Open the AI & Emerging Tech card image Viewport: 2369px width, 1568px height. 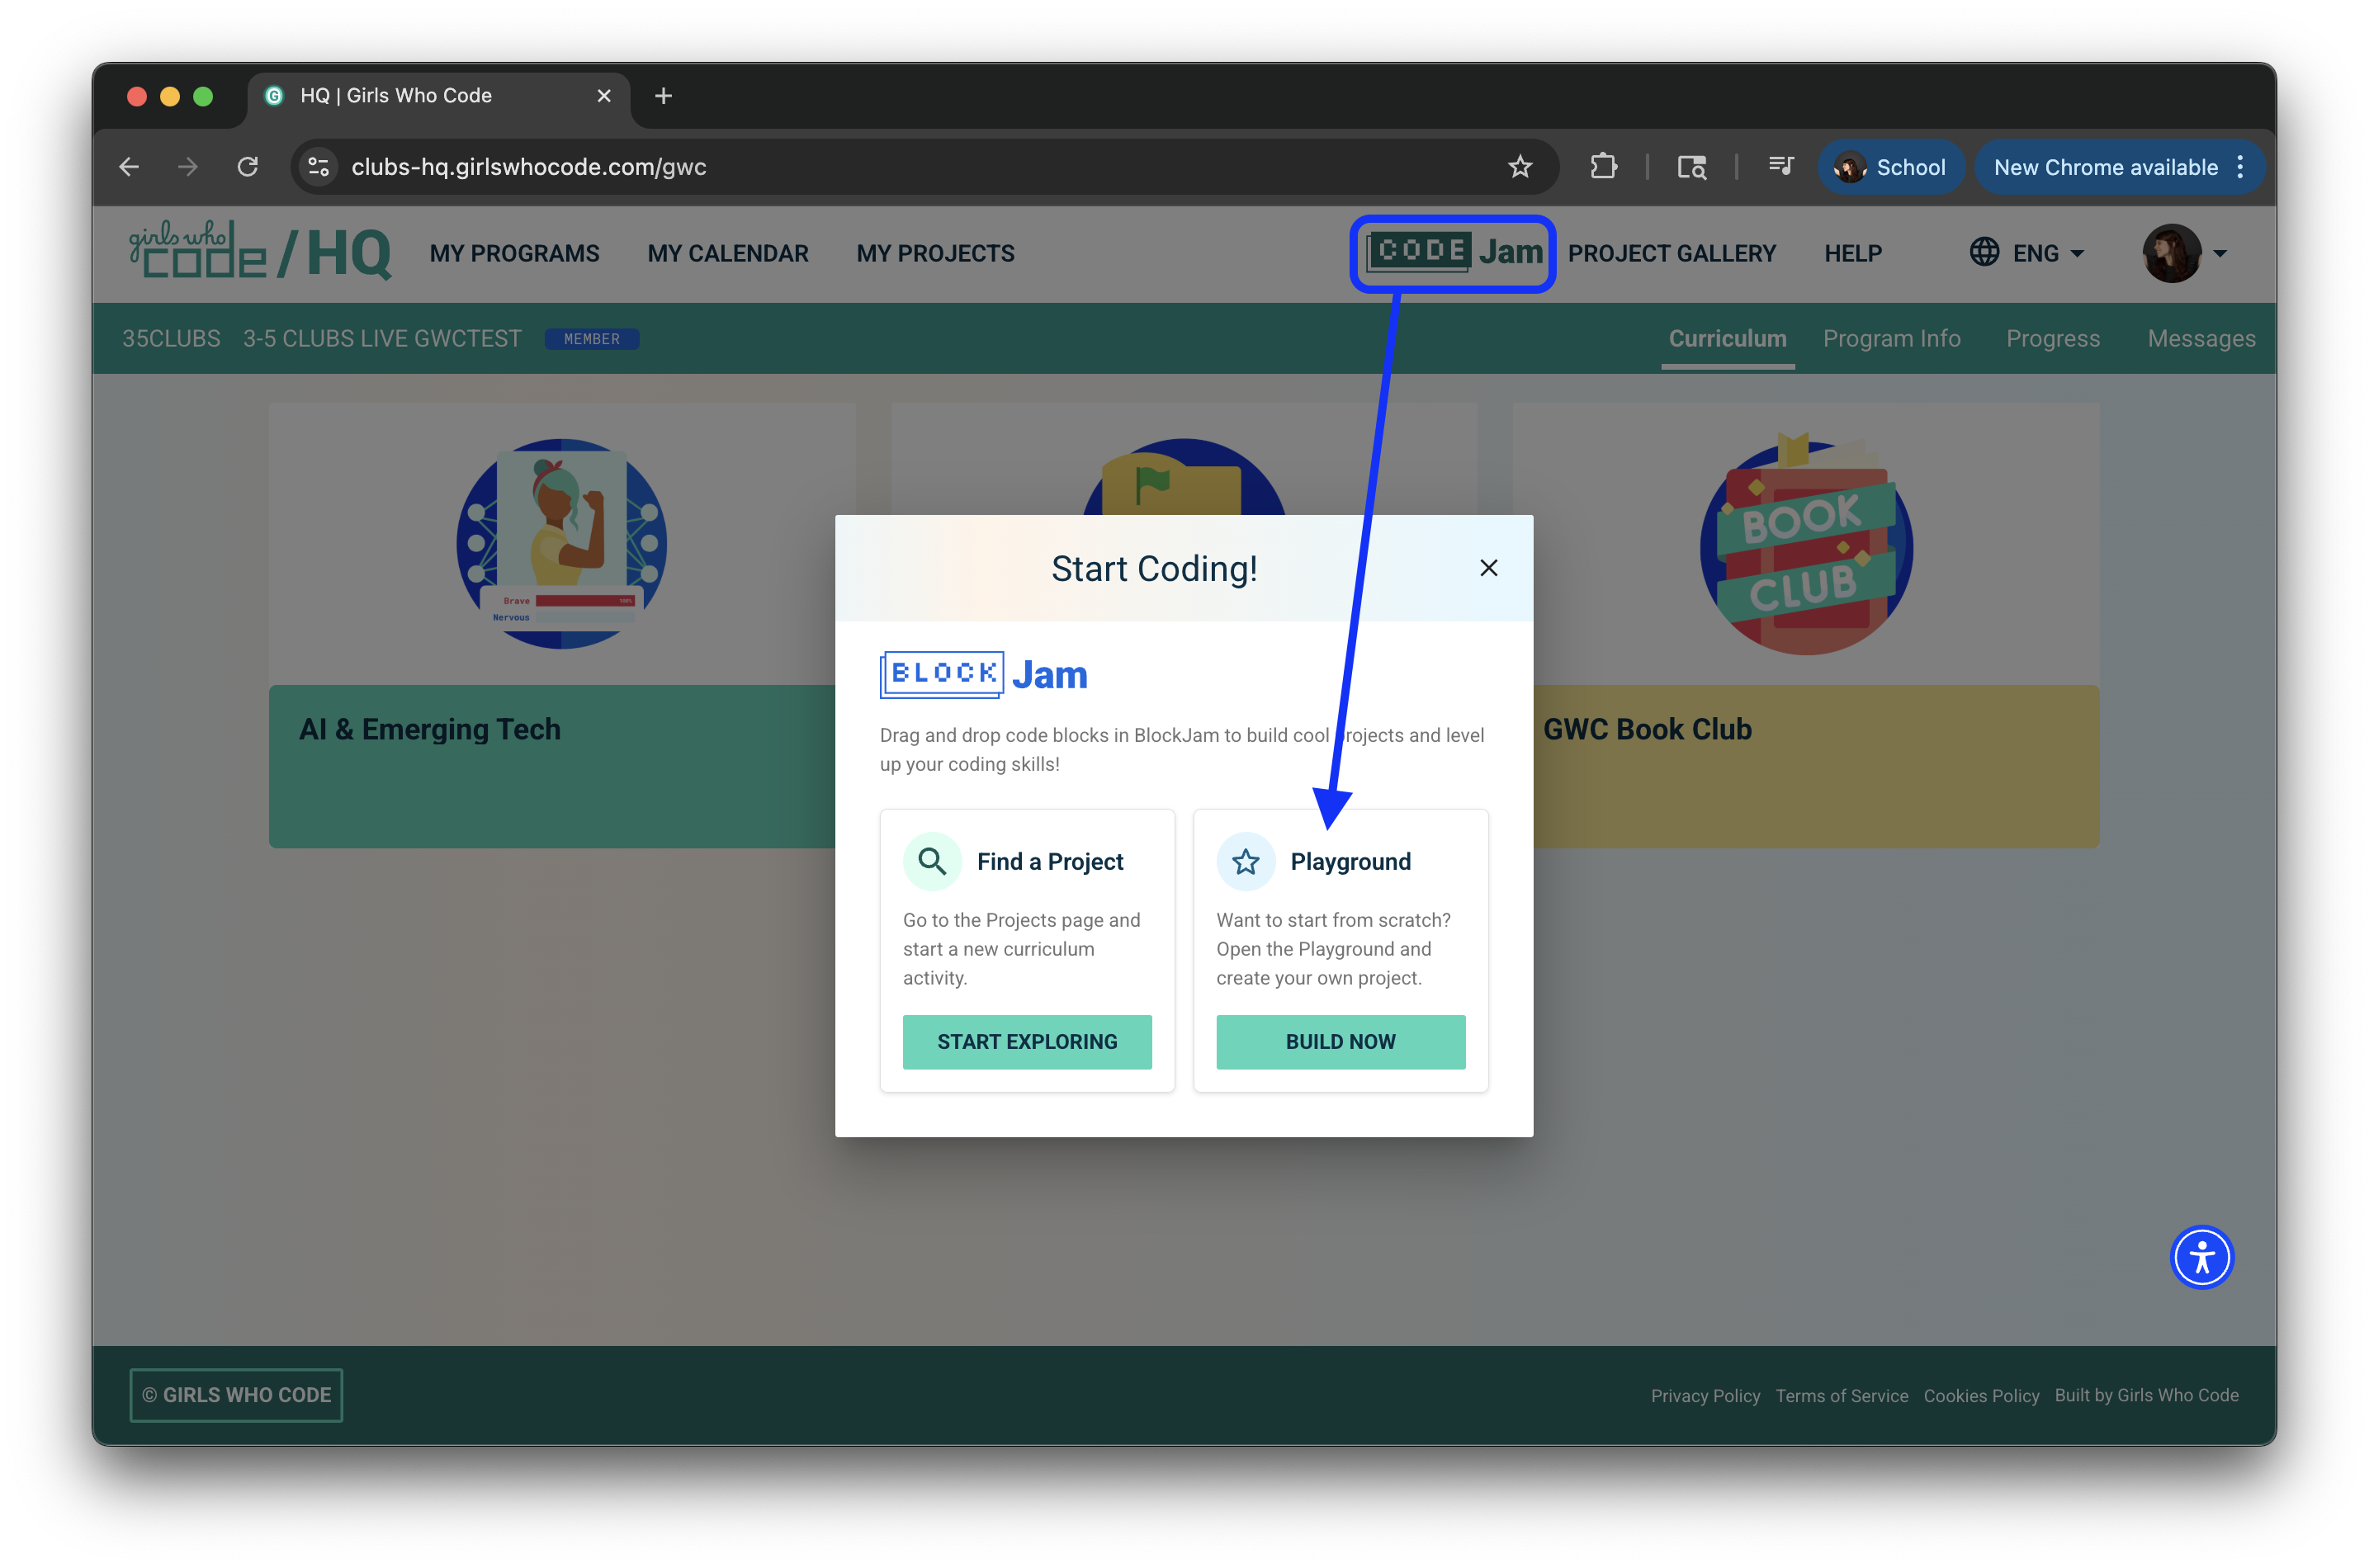coord(562,544)
